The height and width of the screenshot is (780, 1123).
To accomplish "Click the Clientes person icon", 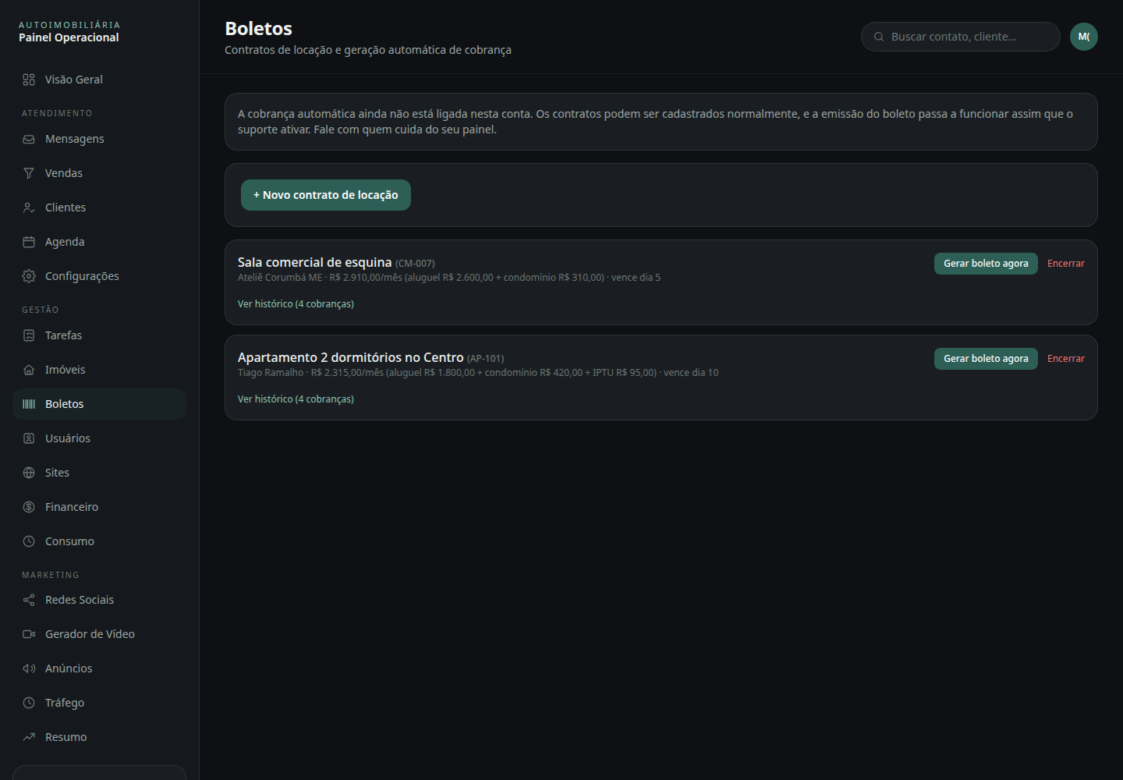I will click(29, 207).
